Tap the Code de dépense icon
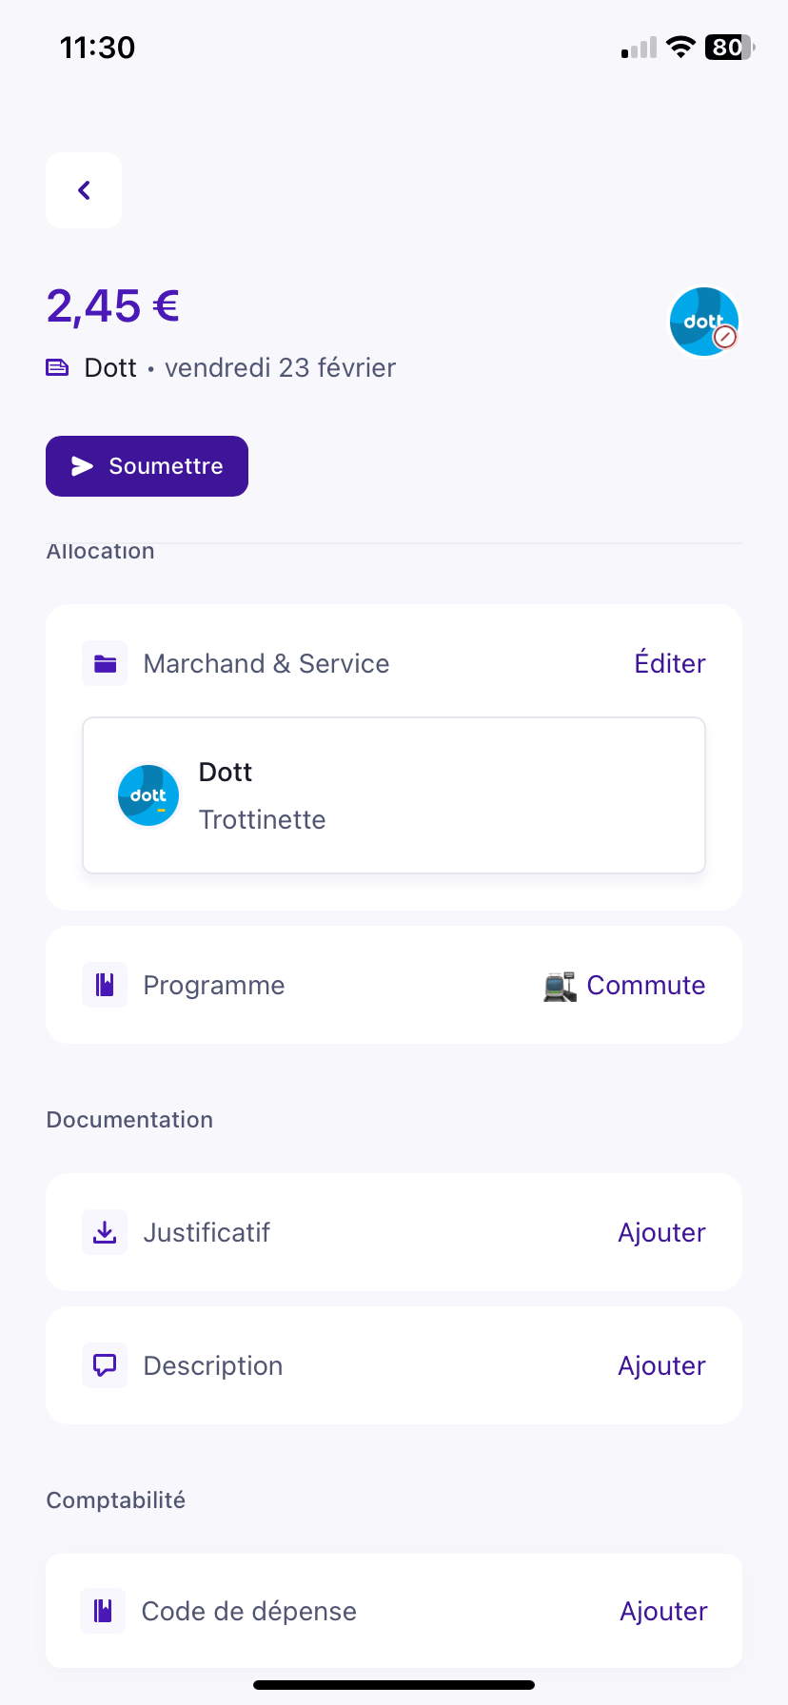This screenshot has height=1705, width=788. click(103, 1611)
